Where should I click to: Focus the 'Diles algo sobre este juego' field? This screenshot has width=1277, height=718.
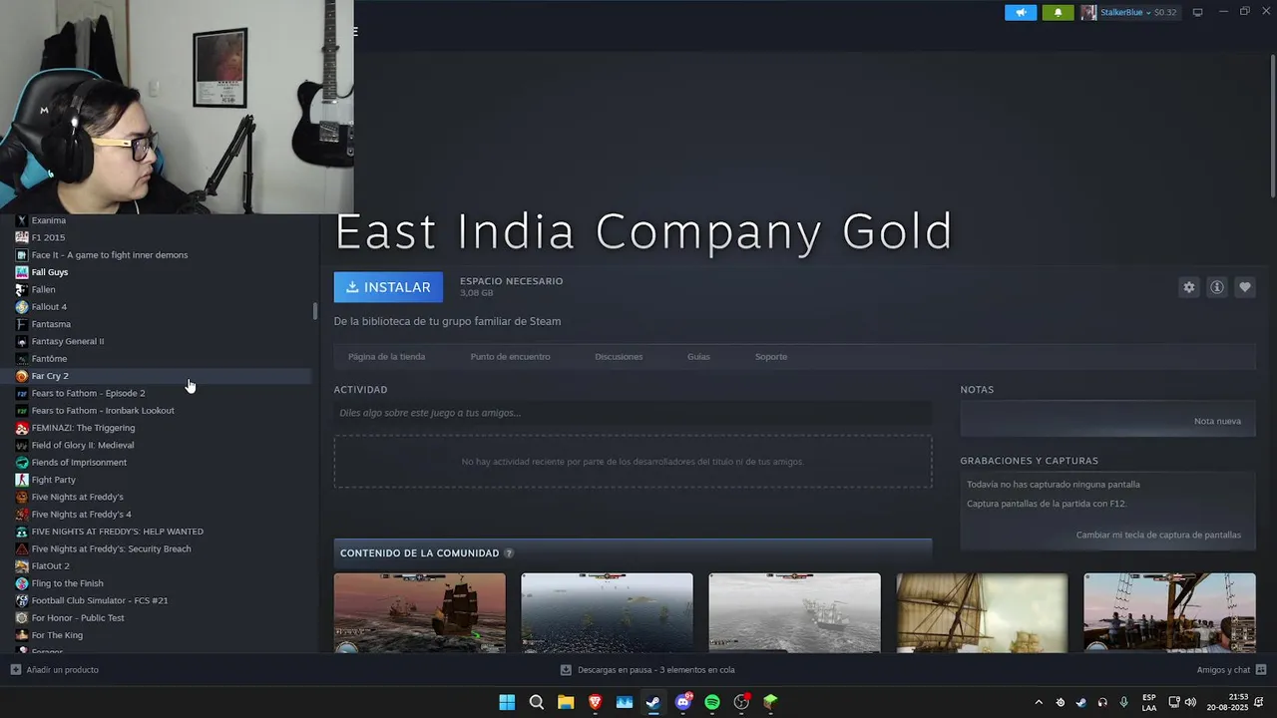coord(633,413)
